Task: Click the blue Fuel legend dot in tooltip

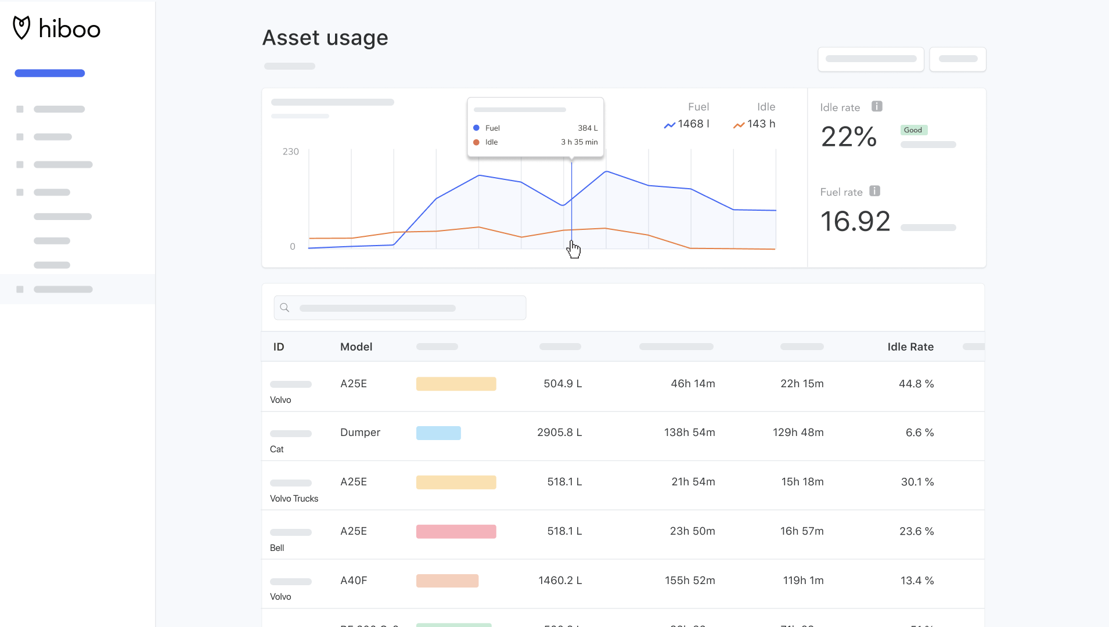Action: click(476, 128)
